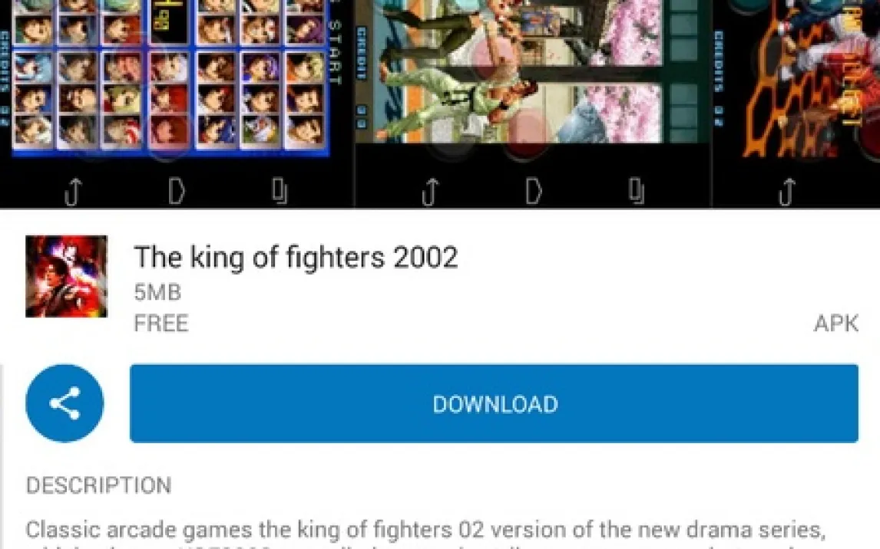Tap recents icon under the fight scene screenshot
This screenshot has height=549, width=880.
[x=637, y=190]
